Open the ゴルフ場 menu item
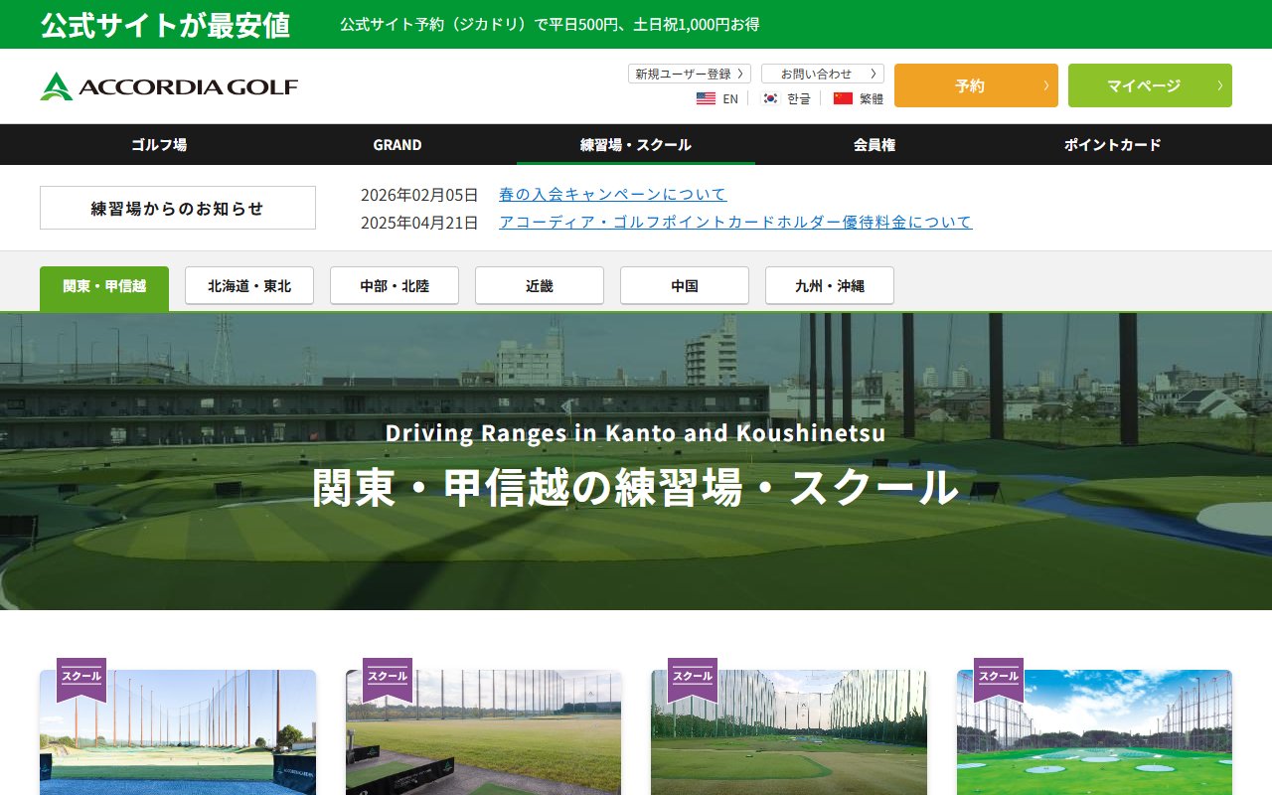Image resolution: width=1272 pixels, height=795 pixels. pyautogui.click(x=159, y=145)
